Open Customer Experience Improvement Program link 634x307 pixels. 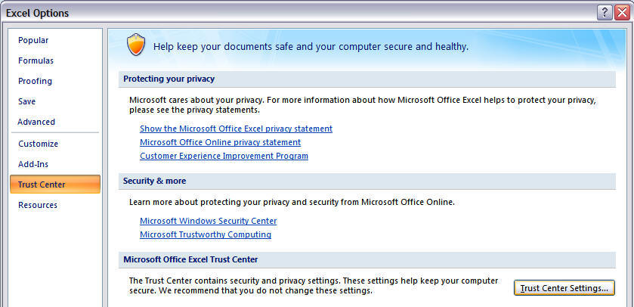click(224, 156)
